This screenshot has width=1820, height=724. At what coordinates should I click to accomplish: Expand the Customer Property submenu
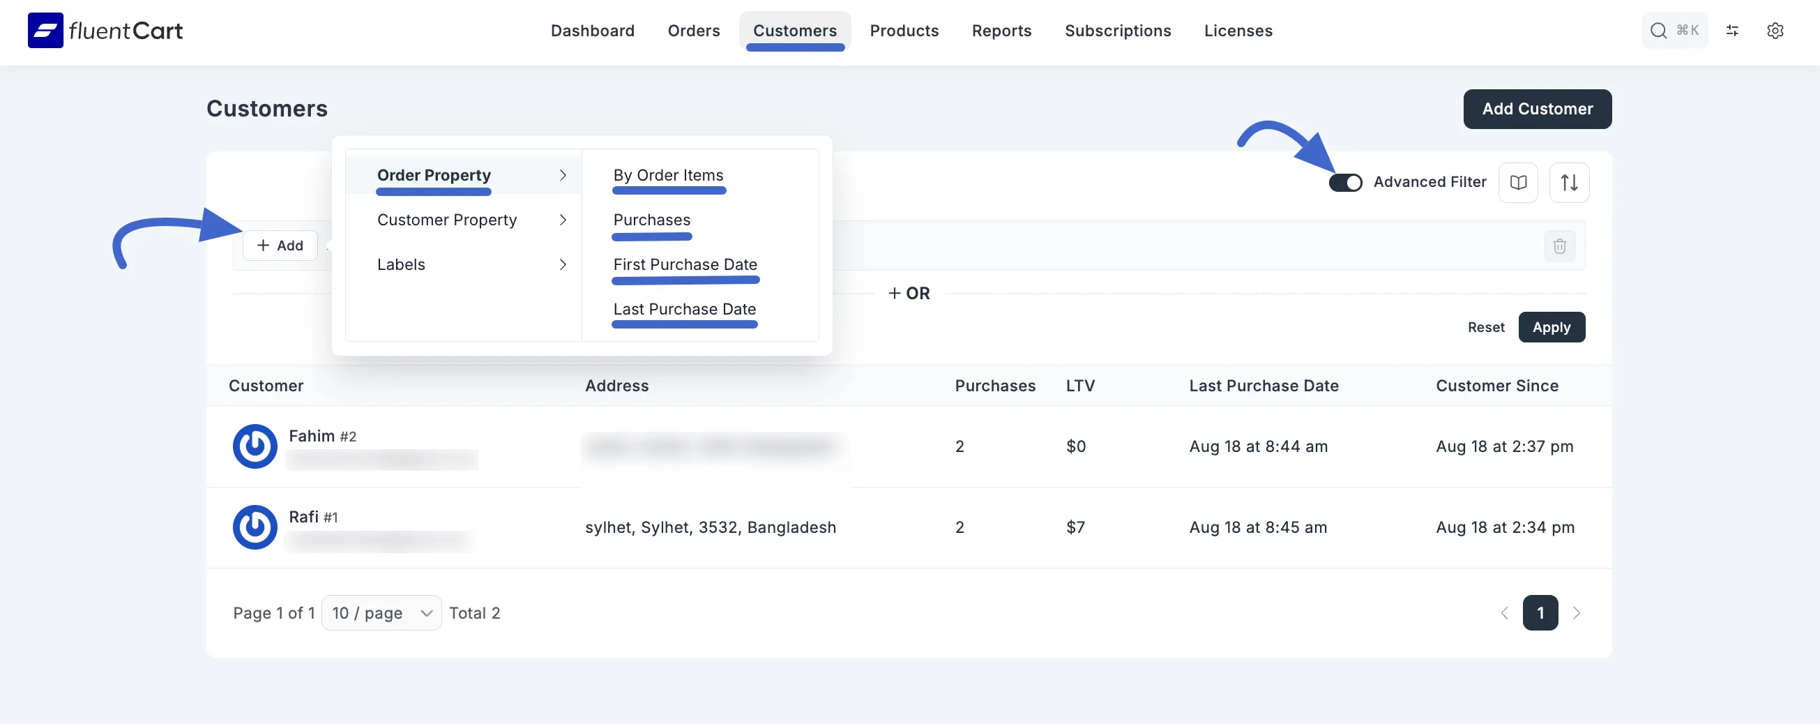pos(446,220)
